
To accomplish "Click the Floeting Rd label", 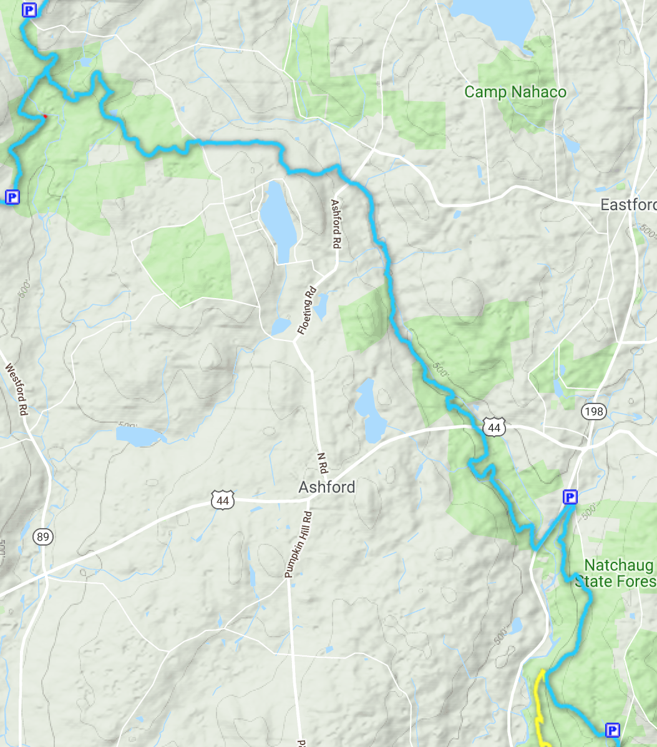I will click(x=306, y=310).
